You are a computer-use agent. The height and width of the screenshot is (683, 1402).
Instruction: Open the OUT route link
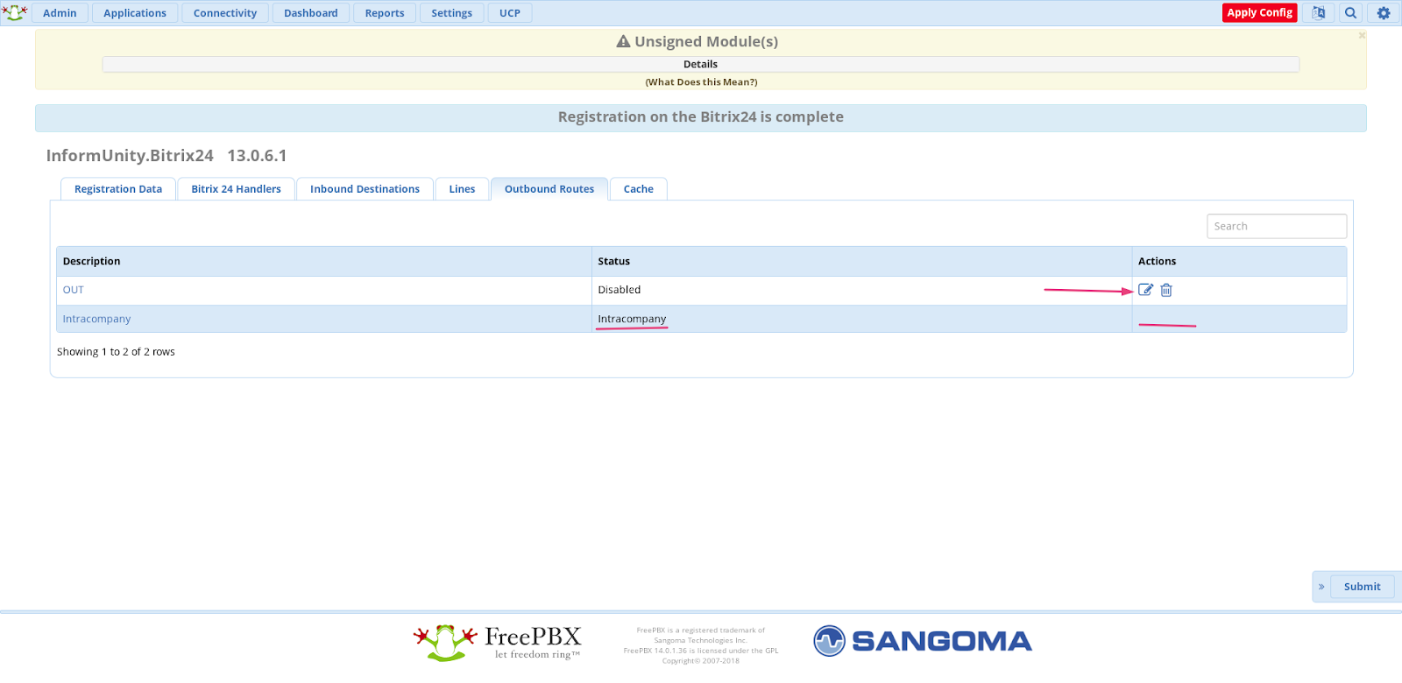[74, 290]
